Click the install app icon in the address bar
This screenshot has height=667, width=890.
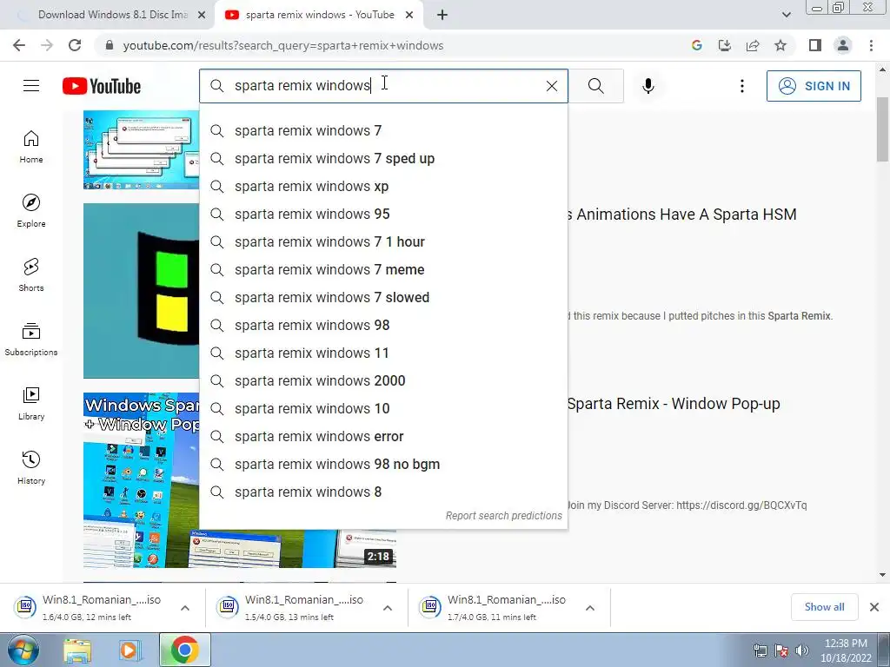coord(725,45)
